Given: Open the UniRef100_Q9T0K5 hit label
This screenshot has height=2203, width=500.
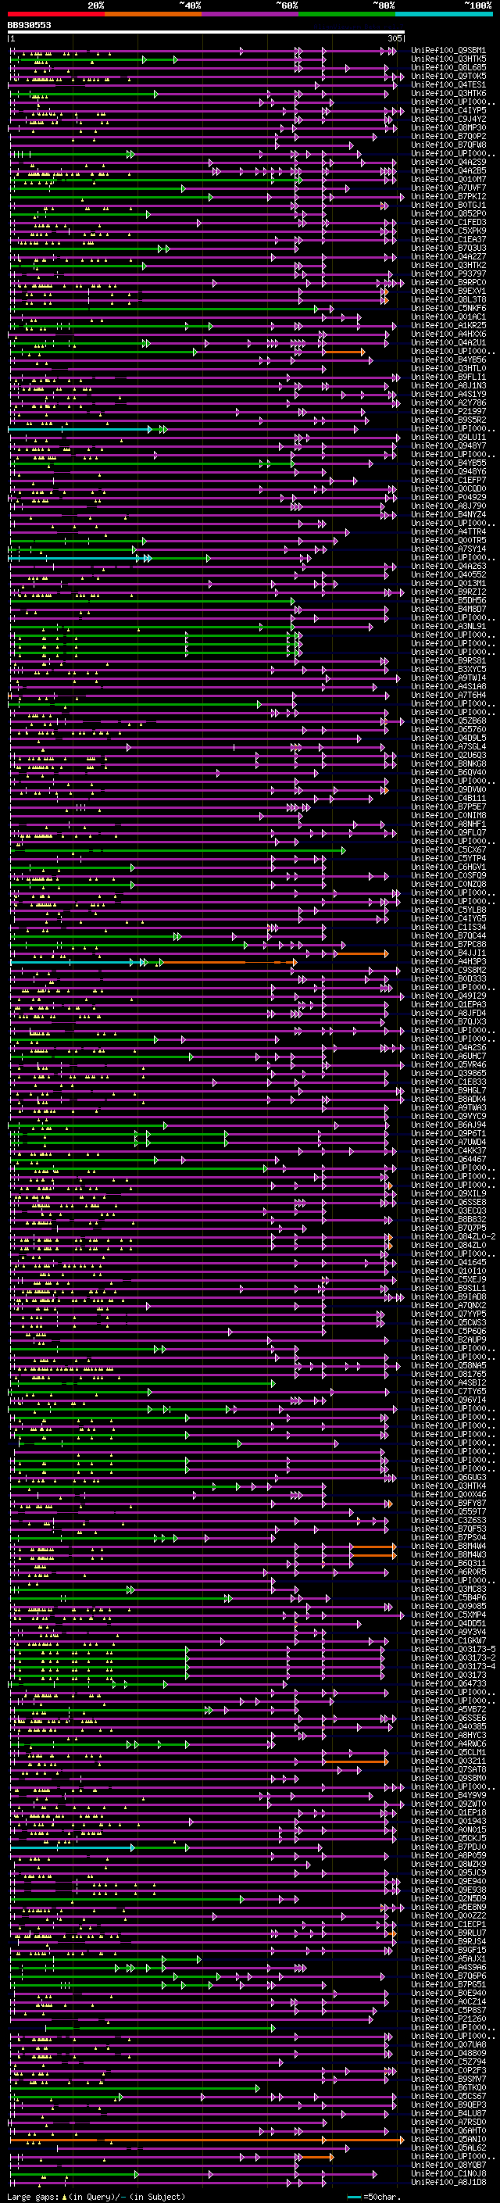Looking at the screenshot, I should [448, 76].
